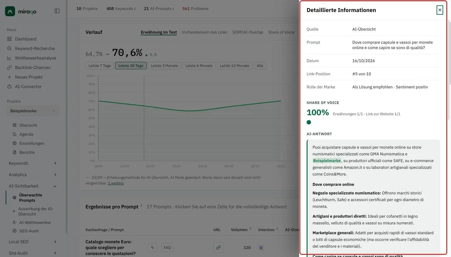The height and width of the screenshot is (257, 451).
Task: Click the AI-Übersicht source value
Action: pos(364,29)
